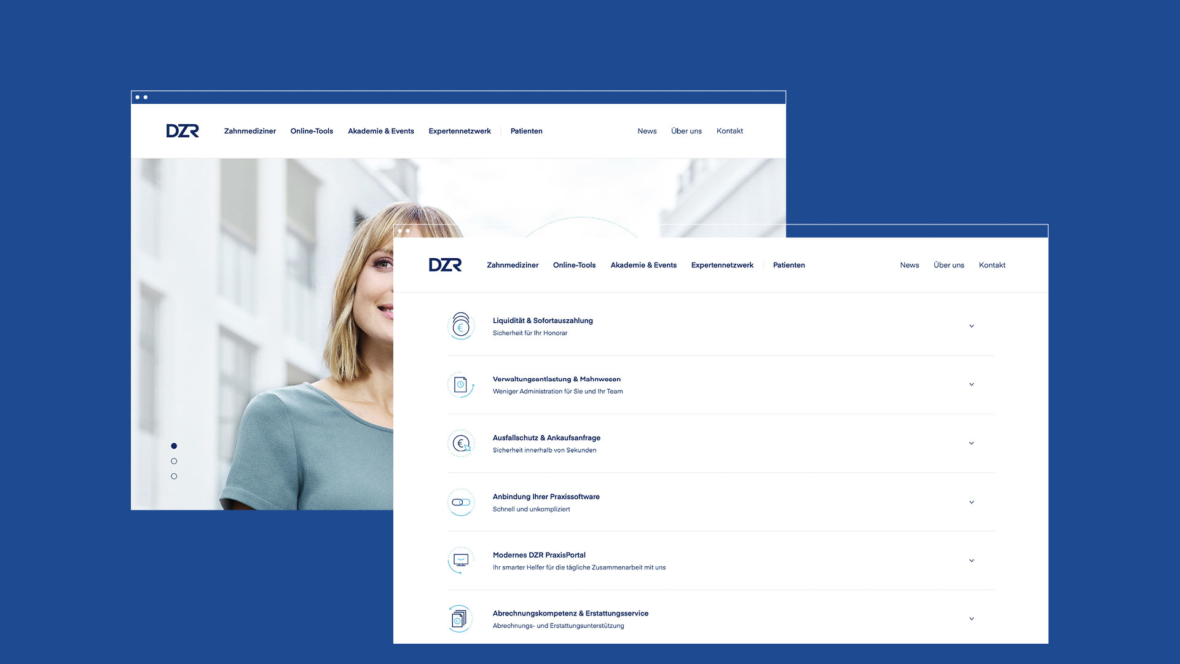
Task: Click the DZR logo in the back window
Action: click(183, 131)
